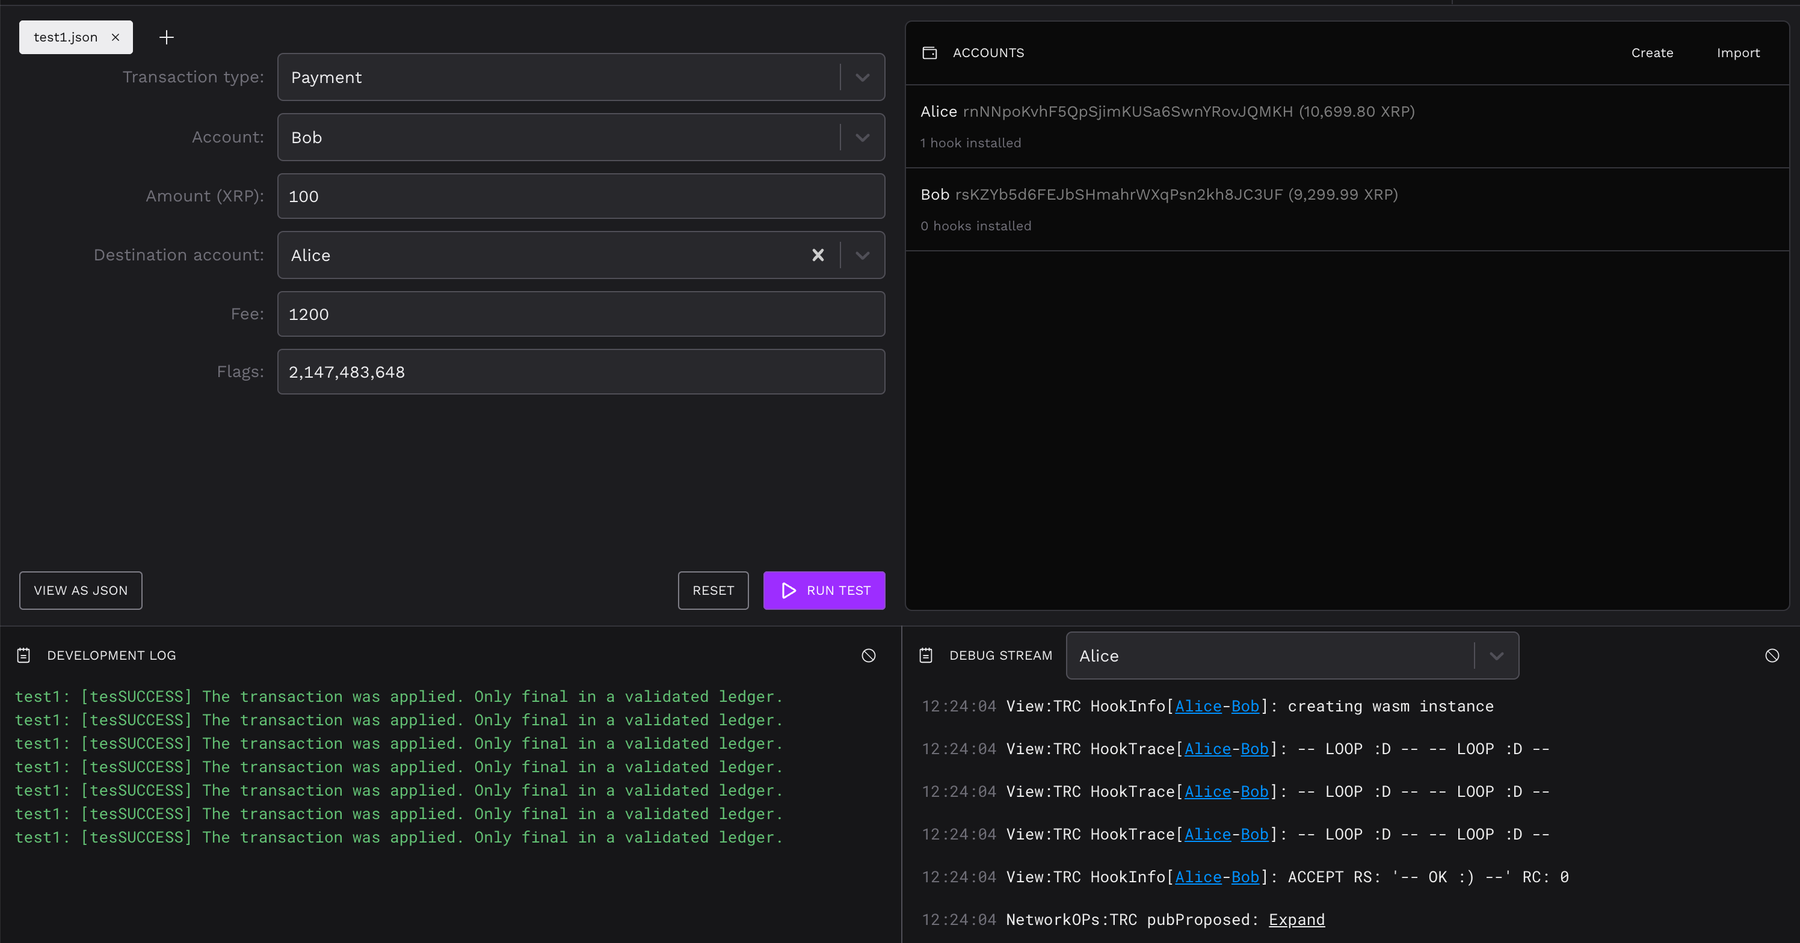Expand the Account dropdown showing Bob

point(862,138)
